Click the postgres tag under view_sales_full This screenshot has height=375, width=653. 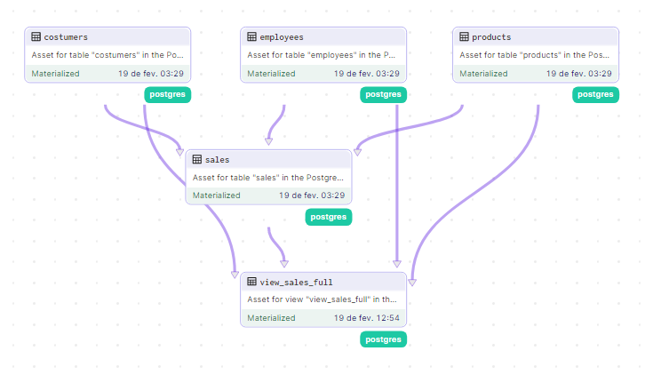click(x=383, y=339)
